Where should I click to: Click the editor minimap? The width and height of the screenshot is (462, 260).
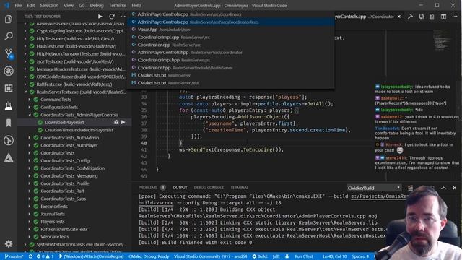point(441,40)
